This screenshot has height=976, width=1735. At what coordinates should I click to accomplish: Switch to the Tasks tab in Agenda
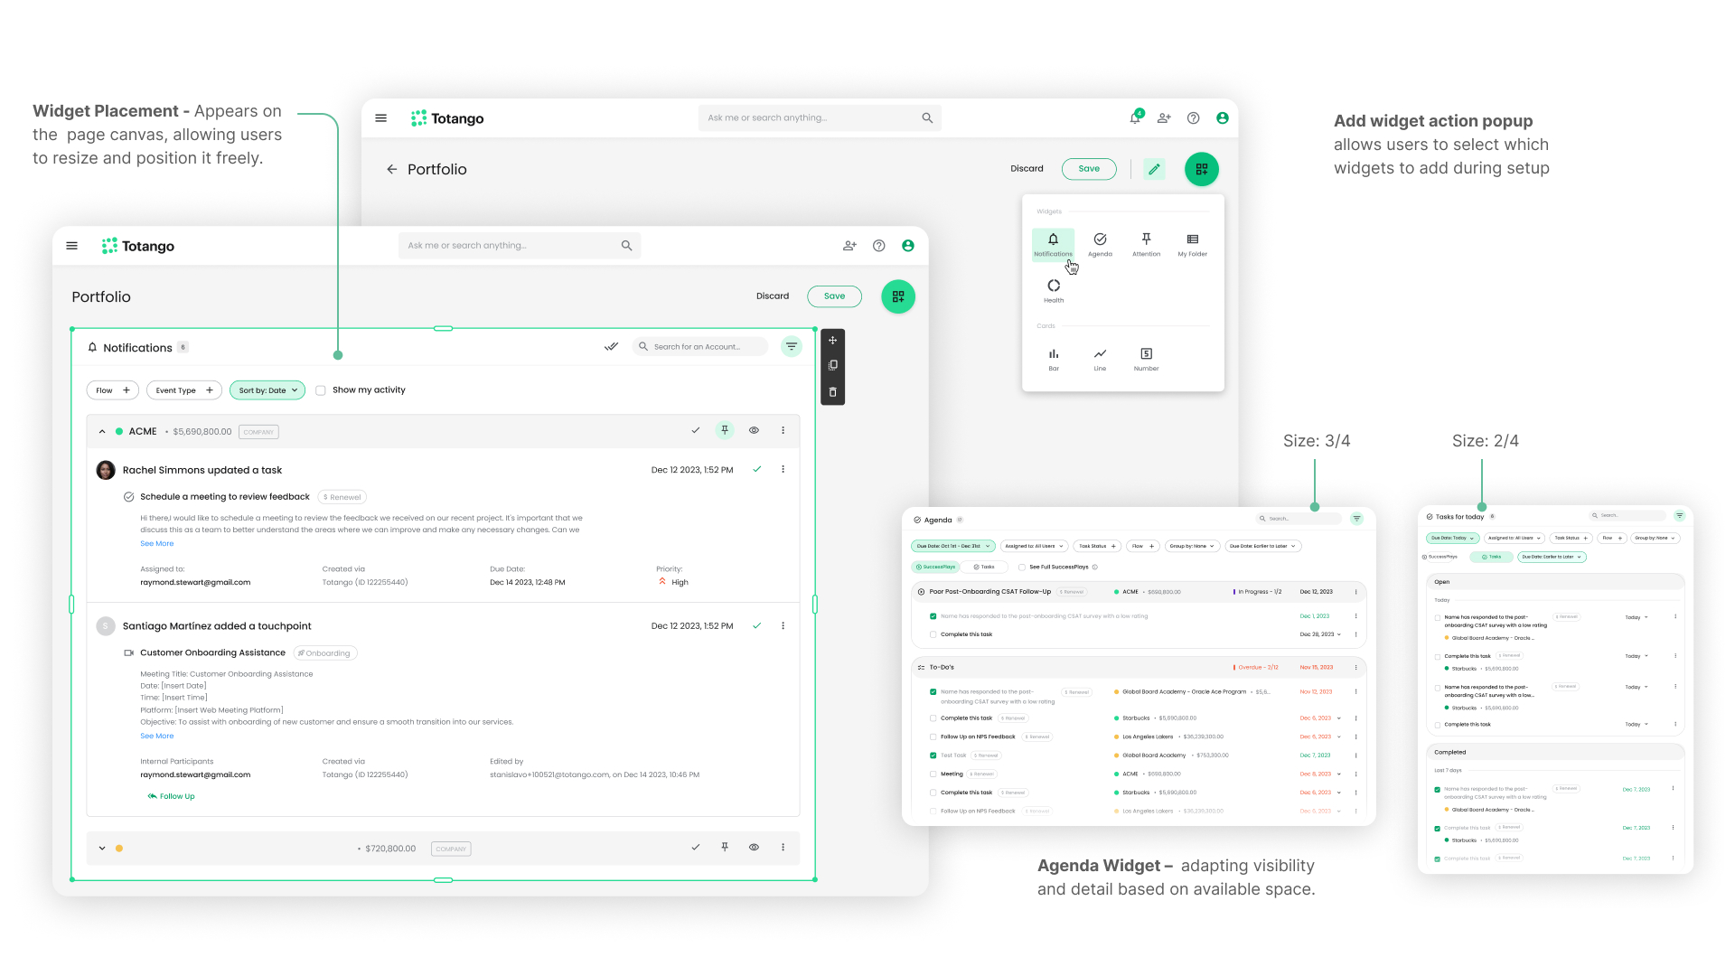[984, 568]
